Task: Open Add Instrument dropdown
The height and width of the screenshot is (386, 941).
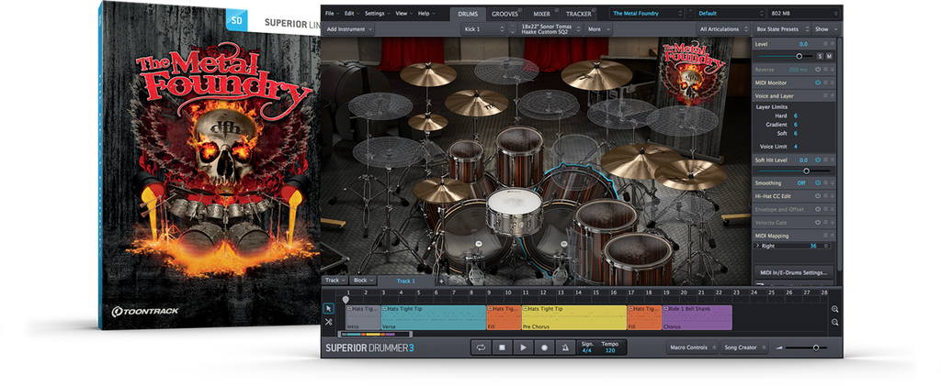Action: click(x=348, y=28)
